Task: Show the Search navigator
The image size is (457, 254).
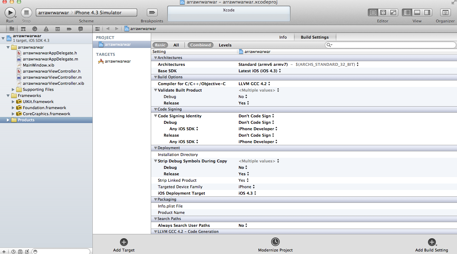Action: 35,29
